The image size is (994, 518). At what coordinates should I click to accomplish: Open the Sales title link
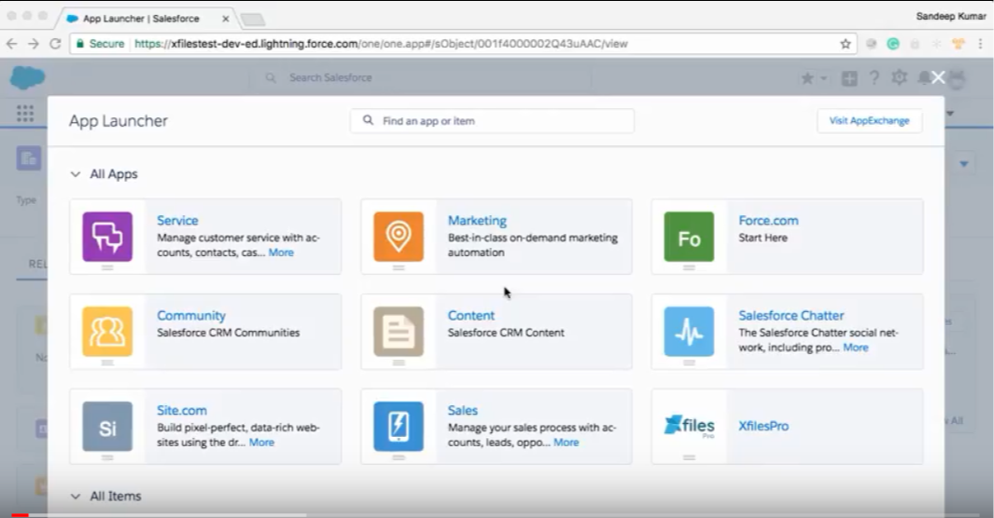pyautogui.click(x=463, y=411)
